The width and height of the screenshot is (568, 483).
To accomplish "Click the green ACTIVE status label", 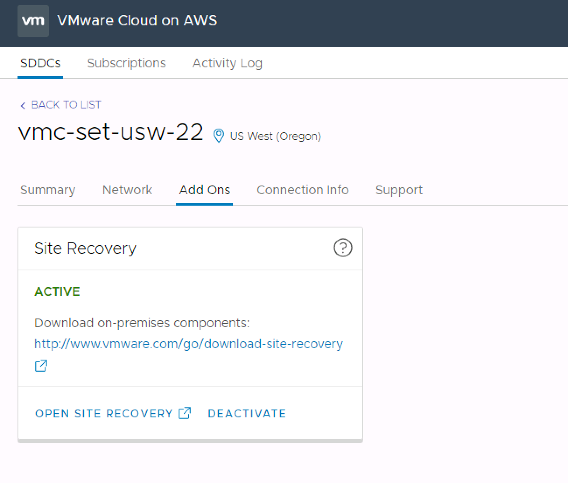I will (x=57, y=291).
